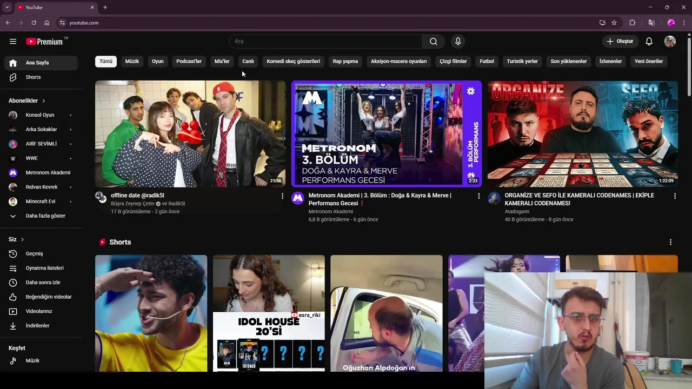Open a new browser tab
Screen dimensions: 692x389
tap(105, 7)
